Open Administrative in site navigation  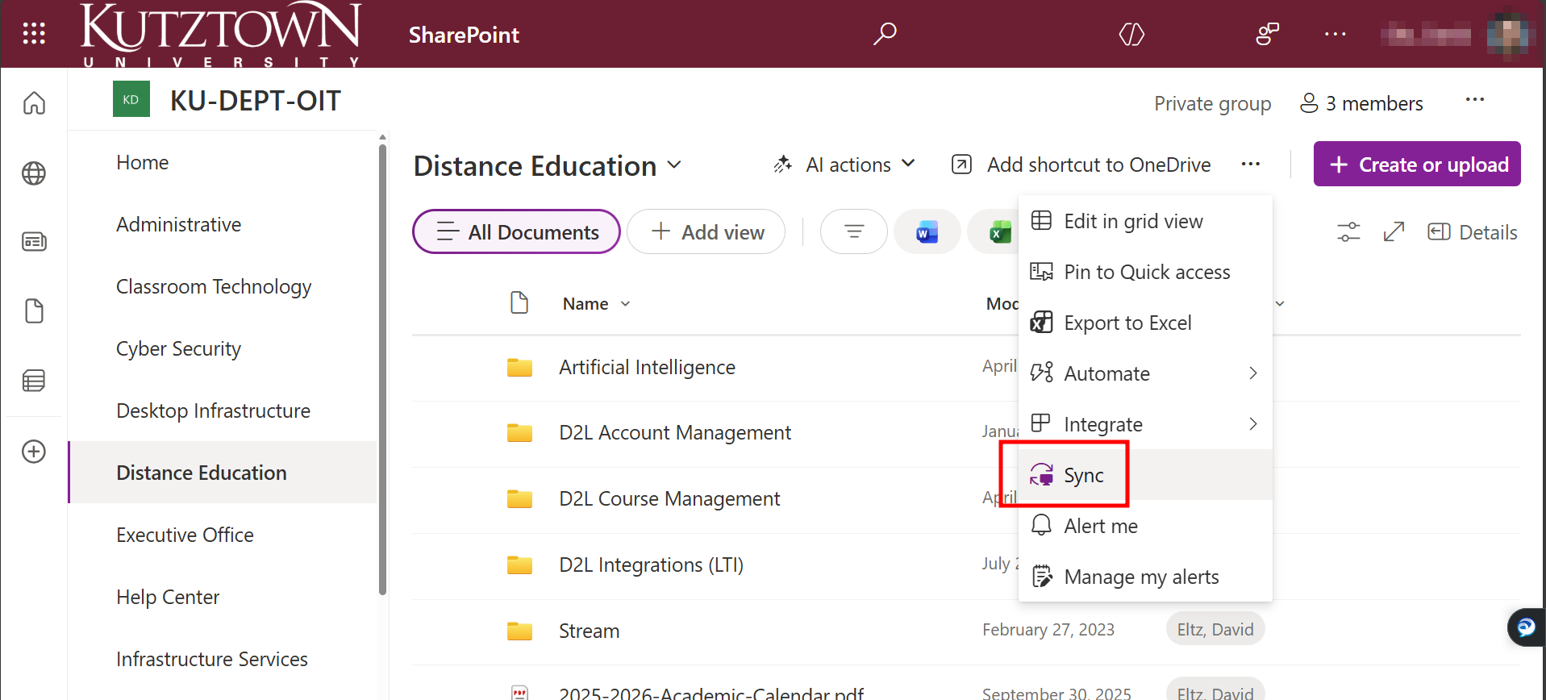[178, 224]
